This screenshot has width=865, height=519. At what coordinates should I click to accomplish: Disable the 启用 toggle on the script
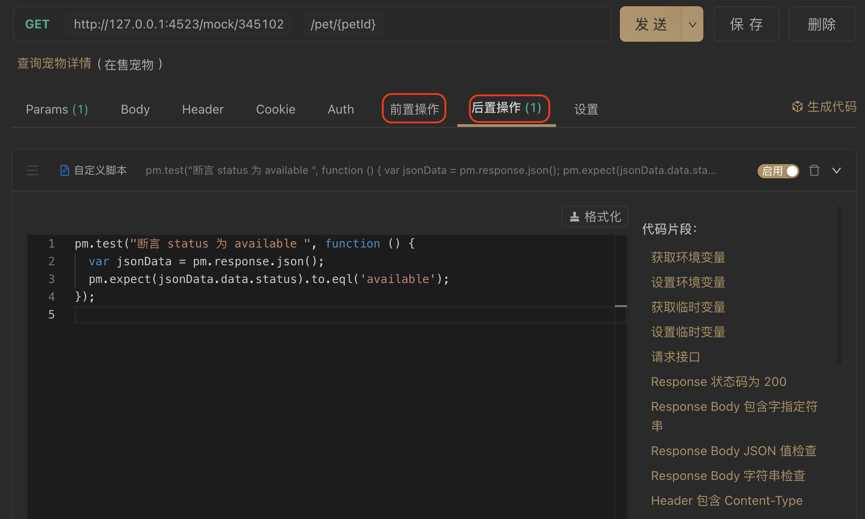tap(778, 171)
